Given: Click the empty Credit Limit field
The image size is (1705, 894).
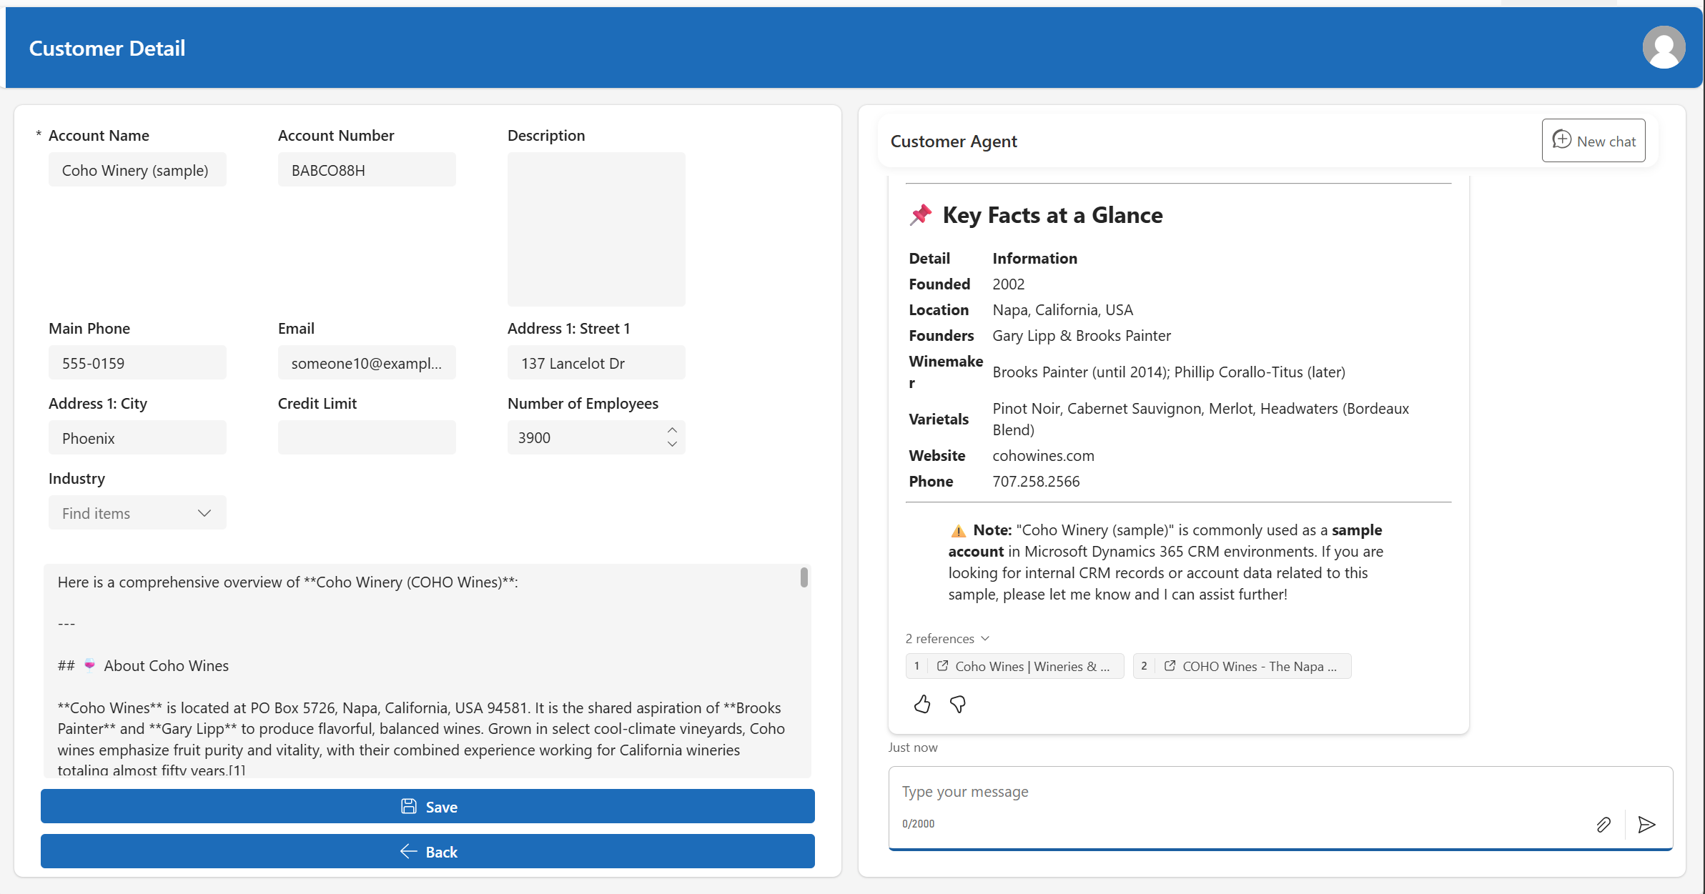Looking at the screenshot, I should pyautogui.click(x=367, y=437).
